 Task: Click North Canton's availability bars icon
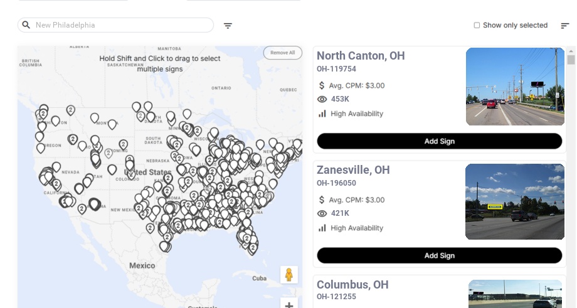[x=322, y=114]
